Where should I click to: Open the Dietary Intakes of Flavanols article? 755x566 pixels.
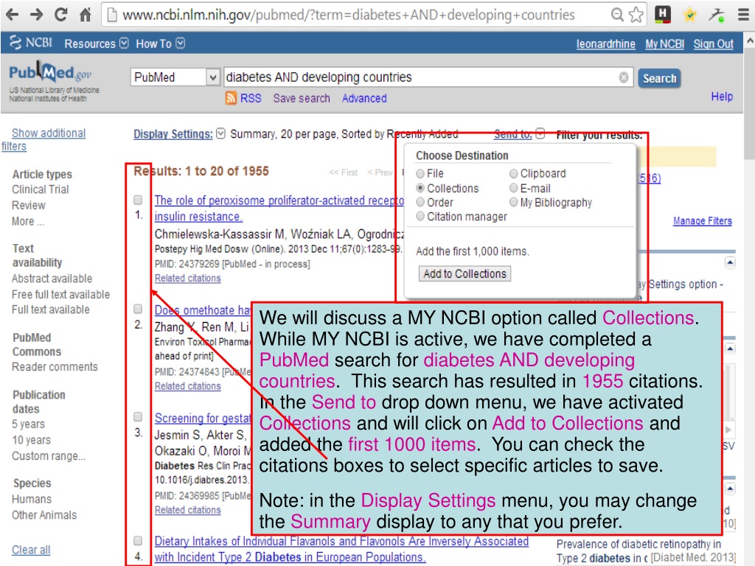point(341,548)
